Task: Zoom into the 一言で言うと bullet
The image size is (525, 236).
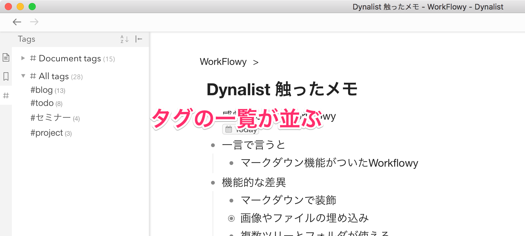Action: tap(213, 145)
